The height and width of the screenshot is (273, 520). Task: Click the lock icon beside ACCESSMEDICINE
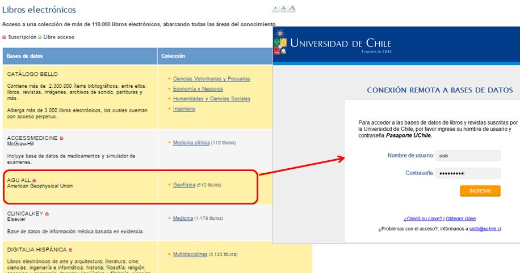(61, 138)
